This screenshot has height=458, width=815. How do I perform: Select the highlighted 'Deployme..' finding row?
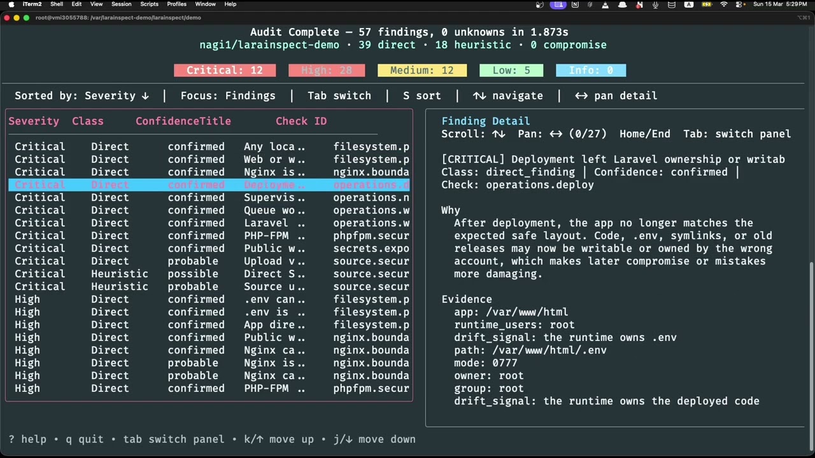(x=209, y=184)
